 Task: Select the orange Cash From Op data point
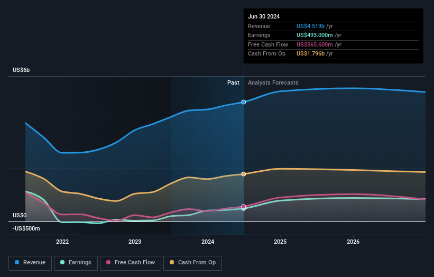[243, 174]
